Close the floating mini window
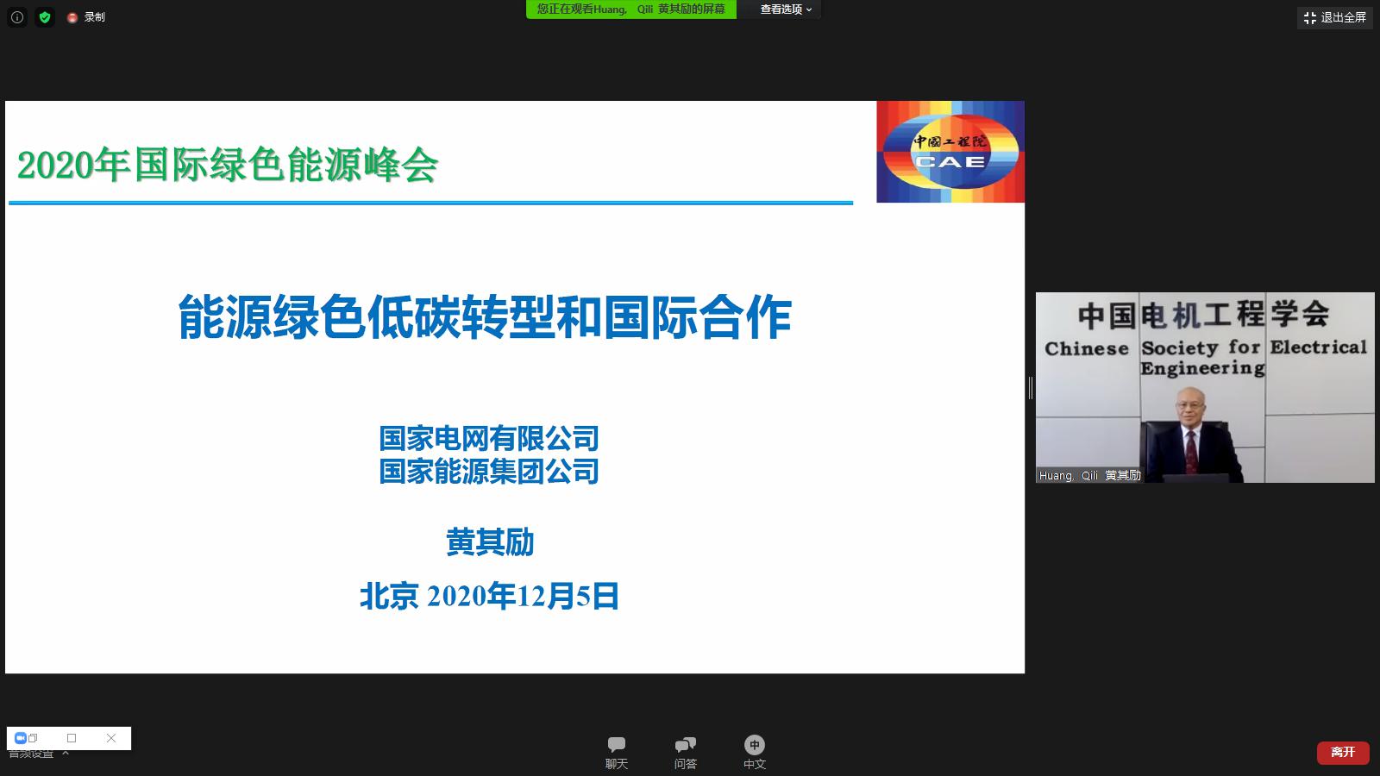This screenshot has width=1380, height=776. point(111,738)
